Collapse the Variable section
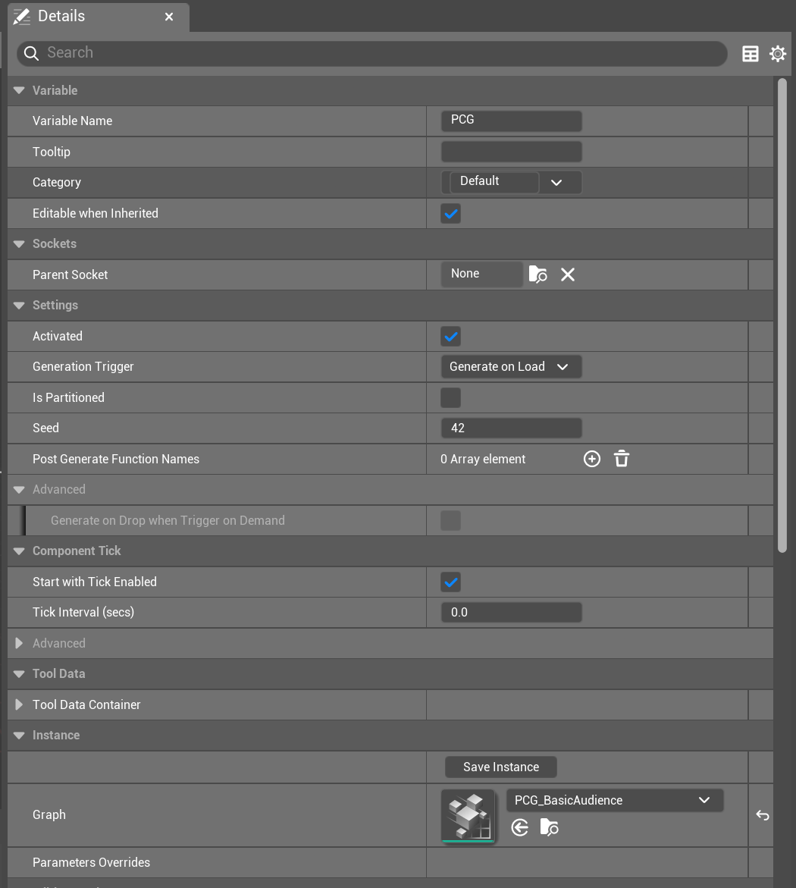796x888 pixels. click(x=19, y=90)
